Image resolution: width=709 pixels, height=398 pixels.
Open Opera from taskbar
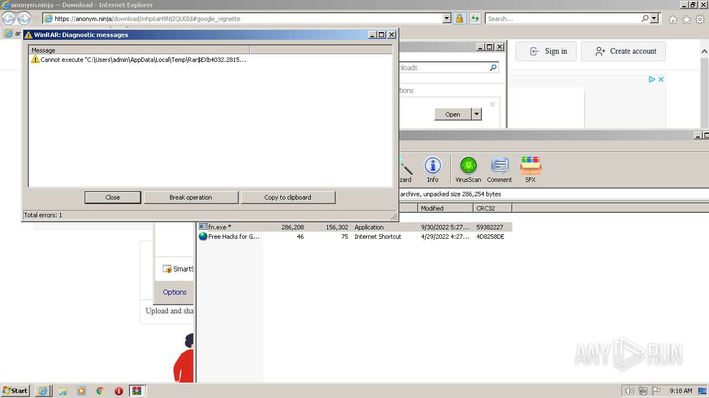pos(119,391)
